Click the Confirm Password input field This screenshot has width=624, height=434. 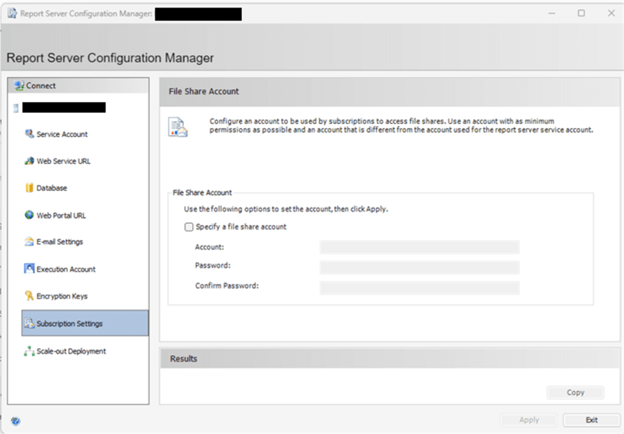click(x=419, y=288)
